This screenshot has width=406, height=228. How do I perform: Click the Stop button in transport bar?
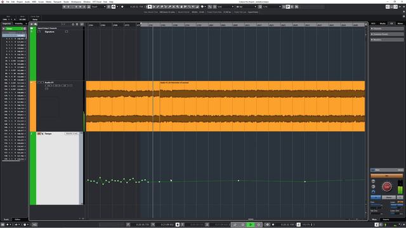pos(242,225)
